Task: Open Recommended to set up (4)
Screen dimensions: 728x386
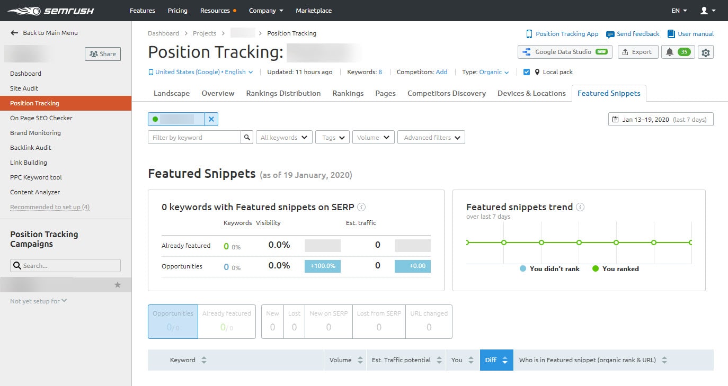Action: pos(49,207)
